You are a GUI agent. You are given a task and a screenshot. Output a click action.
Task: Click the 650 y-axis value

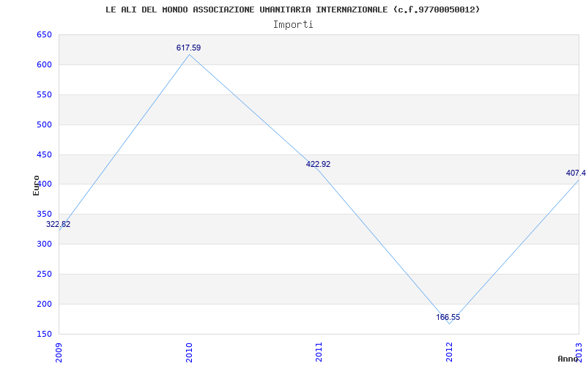44,35
